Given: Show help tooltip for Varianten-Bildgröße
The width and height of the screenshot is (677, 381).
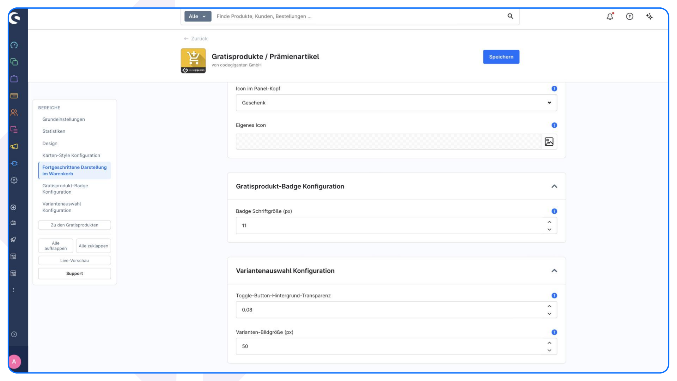Looking at the screenshot, I should [x=554, y=332].
